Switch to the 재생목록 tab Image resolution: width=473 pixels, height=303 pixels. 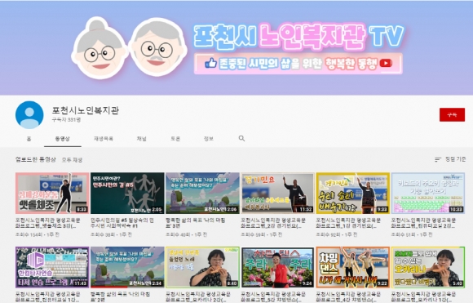click(x=104, y=139)
